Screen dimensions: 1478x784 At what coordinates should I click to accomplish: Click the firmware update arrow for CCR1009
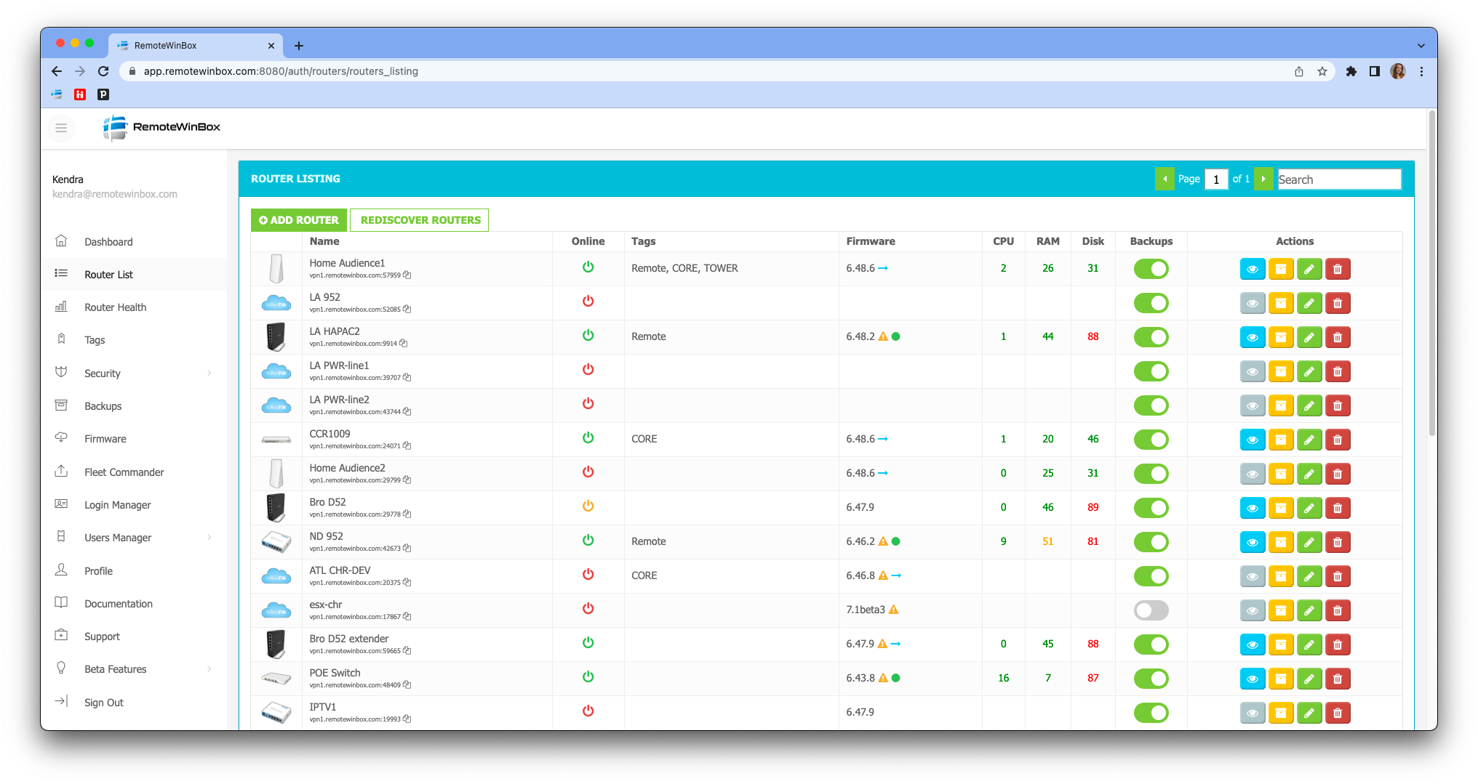(x=883, y=439)
